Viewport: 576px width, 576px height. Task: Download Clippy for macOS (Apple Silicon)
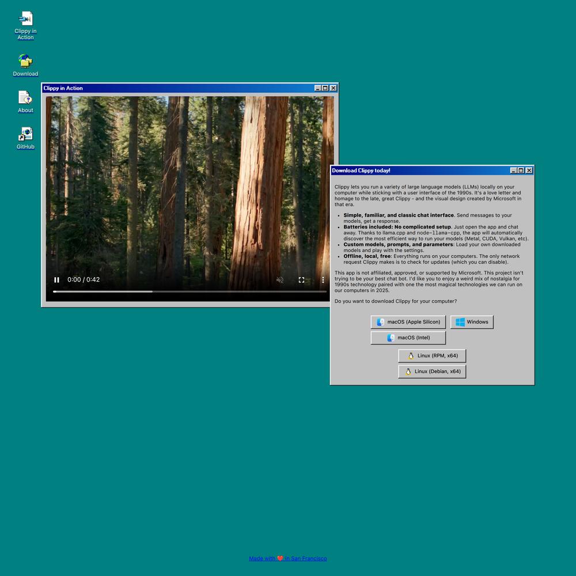[408, 322]
